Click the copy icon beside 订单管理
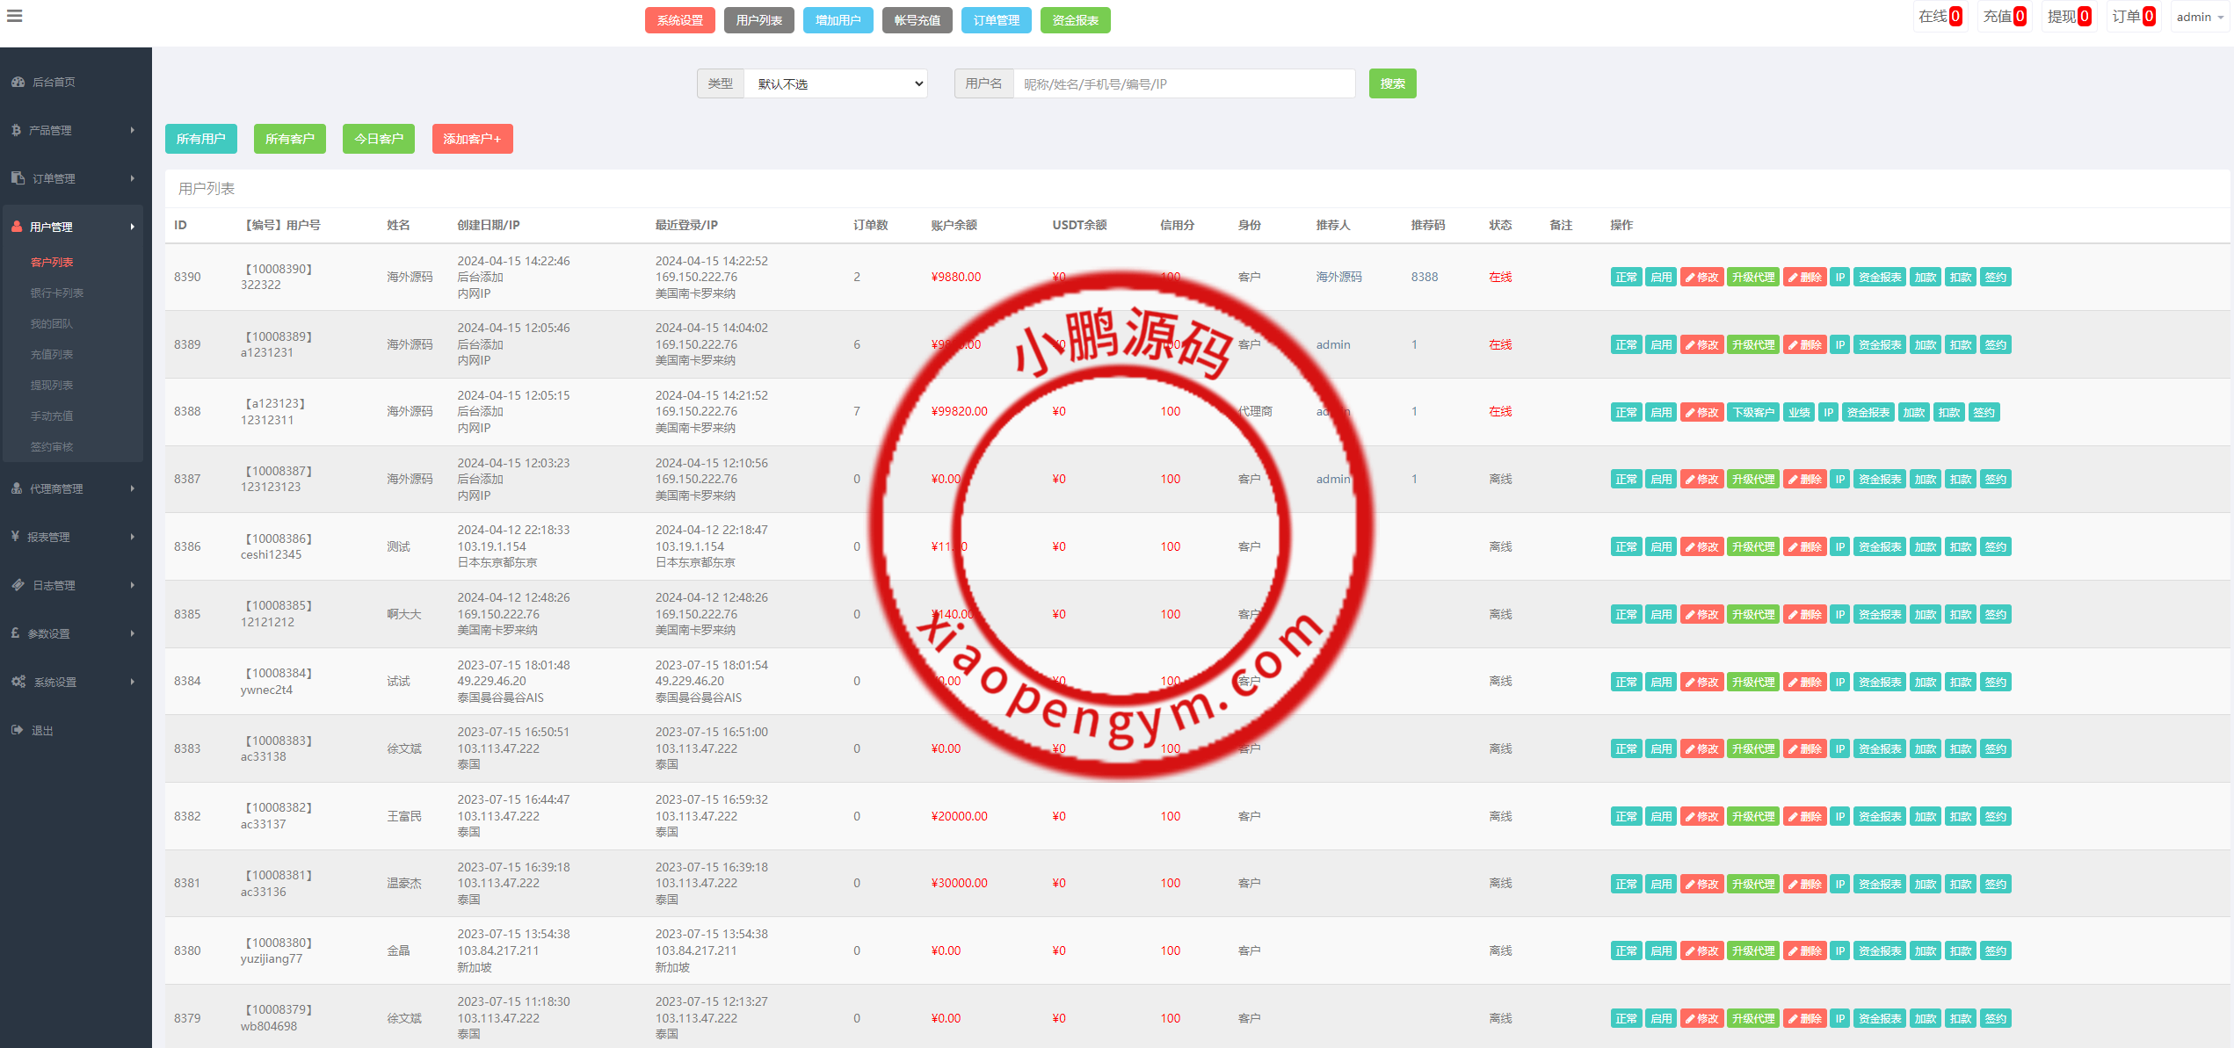The image size is (2234, 1048). [x=18, y=178]
